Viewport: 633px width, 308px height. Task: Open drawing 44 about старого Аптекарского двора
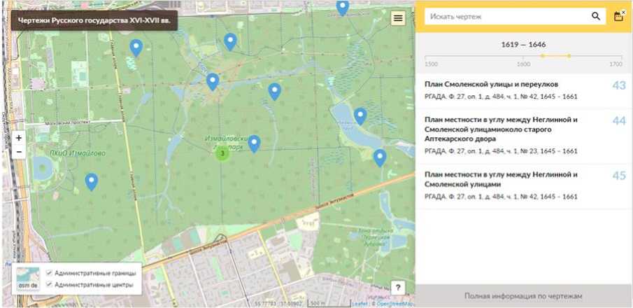(x=501, y=129)
